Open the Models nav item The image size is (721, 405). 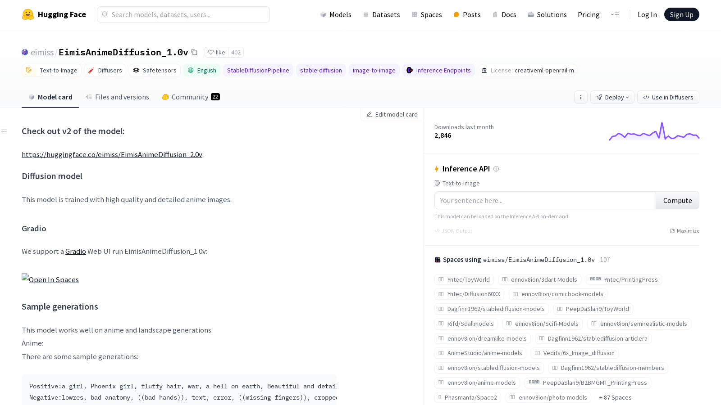pyautogui.click(x=336, y=14)
